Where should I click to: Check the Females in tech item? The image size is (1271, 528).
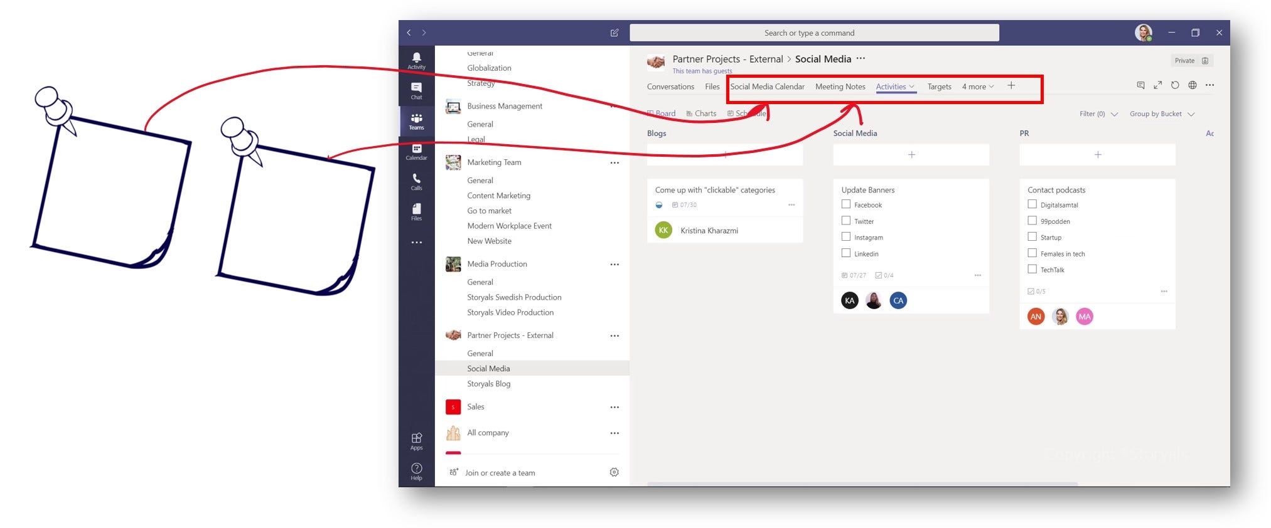point(1032,253)
